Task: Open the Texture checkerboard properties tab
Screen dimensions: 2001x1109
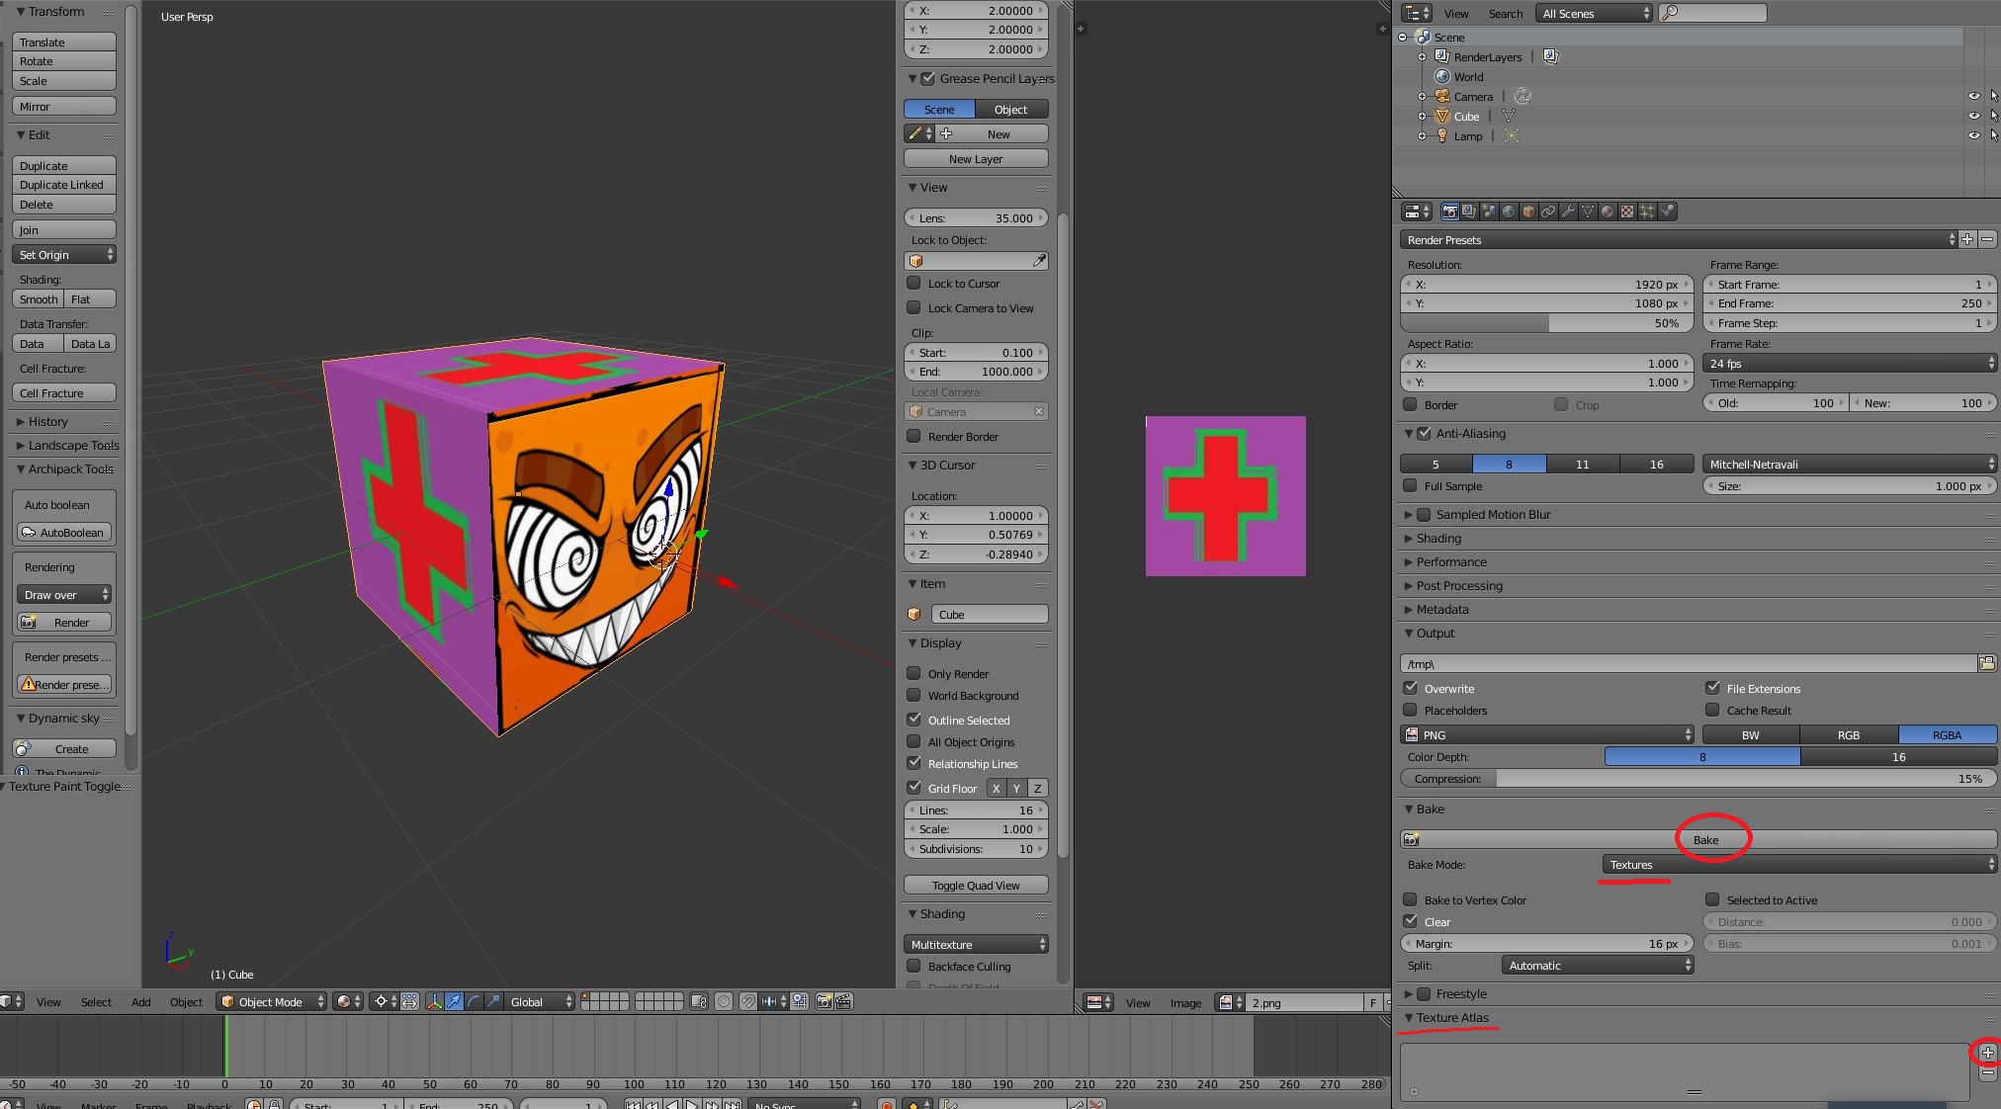Action: 1627,212
